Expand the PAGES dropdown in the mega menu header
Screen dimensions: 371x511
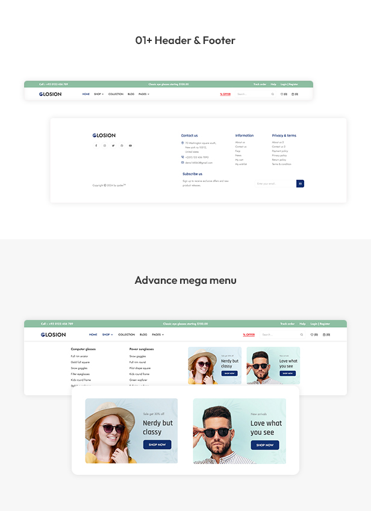point(158,334)
